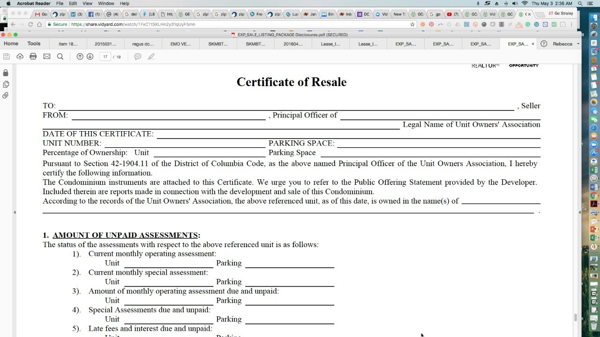Go to previous page up arrow
Screen dimensions: 600x337
pyautogui.click(x=80, y=56)
